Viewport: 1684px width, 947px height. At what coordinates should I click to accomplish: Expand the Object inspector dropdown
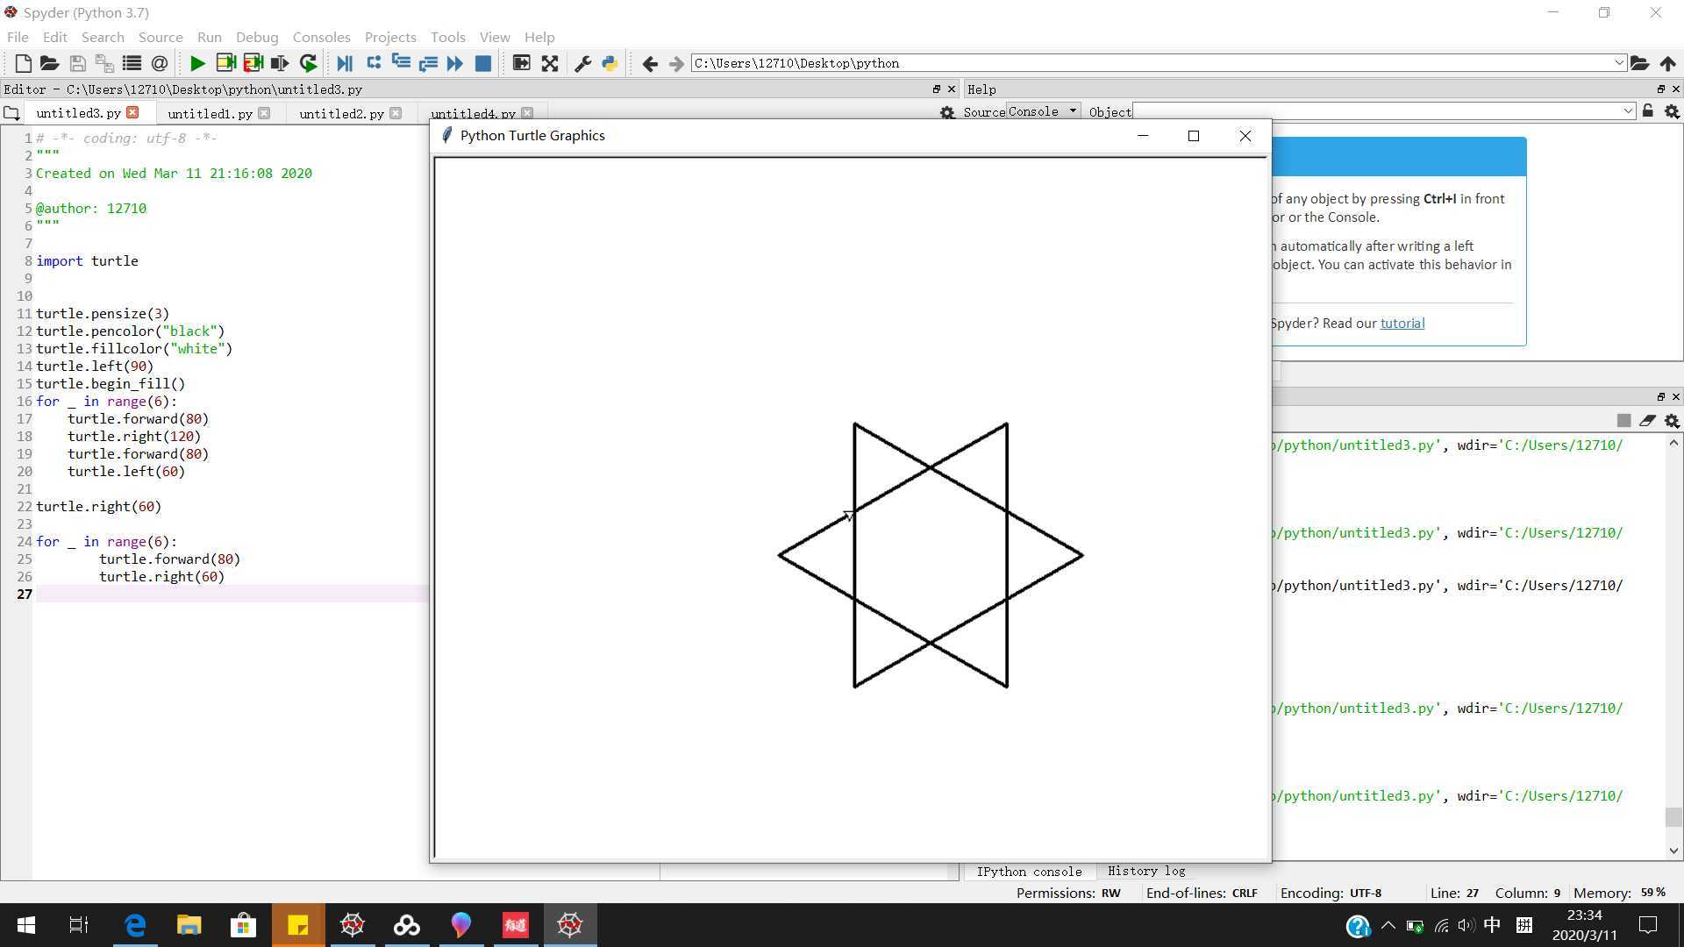[x=1627, y=111]
